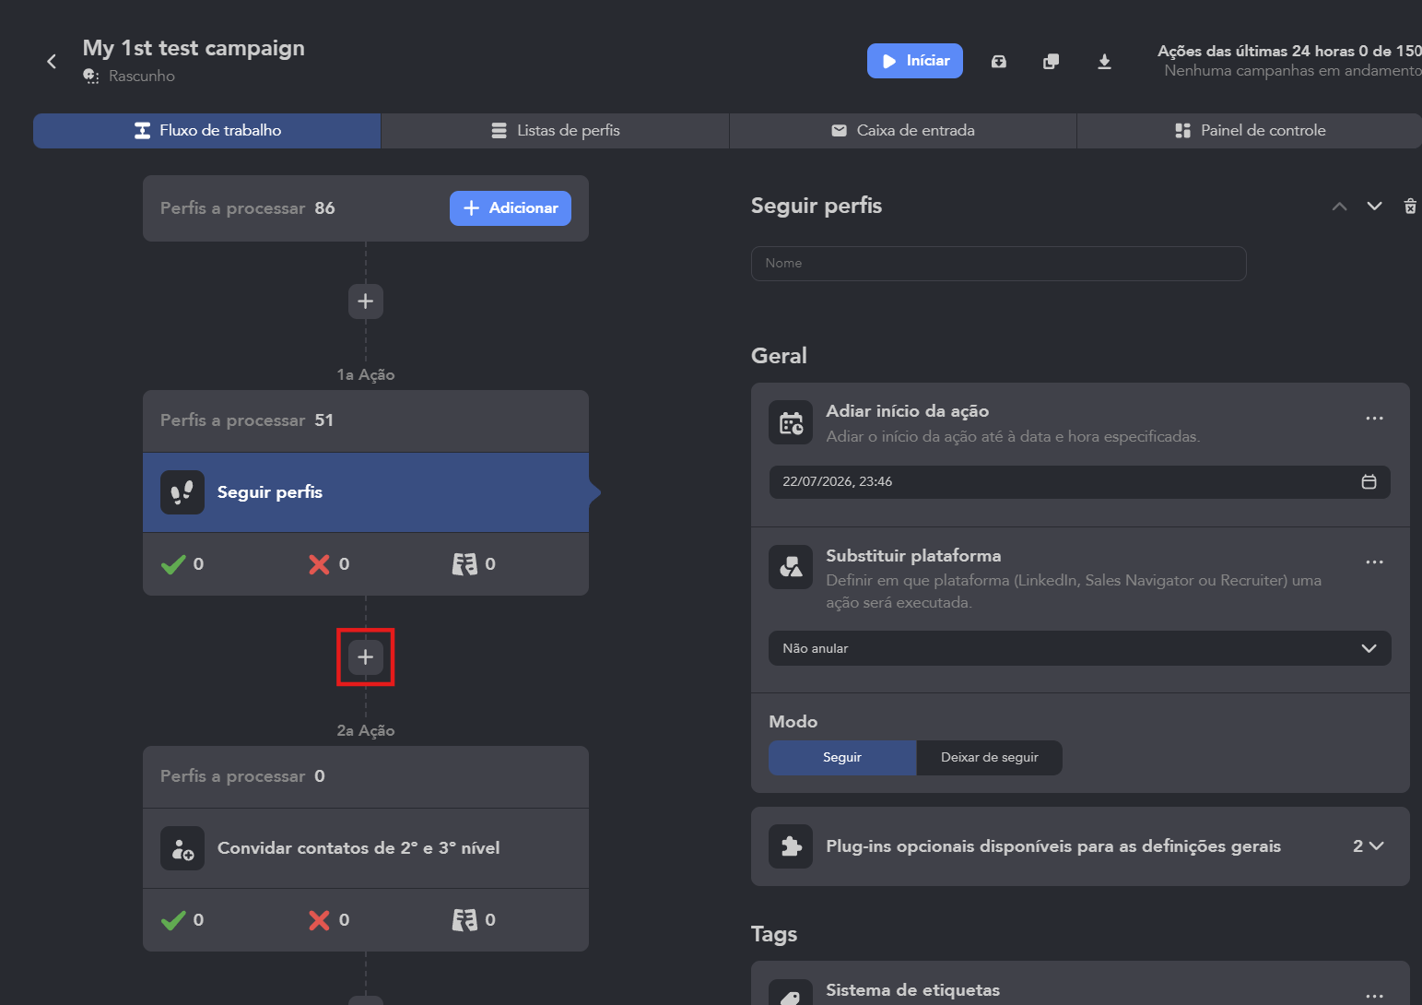The image size is (1422, 1005).
Task: Open the Não anular platform dropdown
Action: (x=1080, y=648)
